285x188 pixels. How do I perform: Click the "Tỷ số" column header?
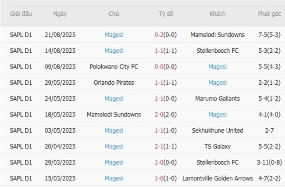[166, 14]
